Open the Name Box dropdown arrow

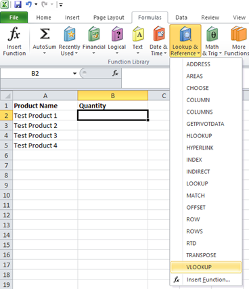pos(74,74)
